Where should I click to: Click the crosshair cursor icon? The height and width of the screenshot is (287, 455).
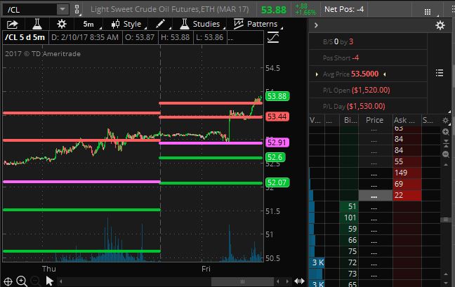7,281
